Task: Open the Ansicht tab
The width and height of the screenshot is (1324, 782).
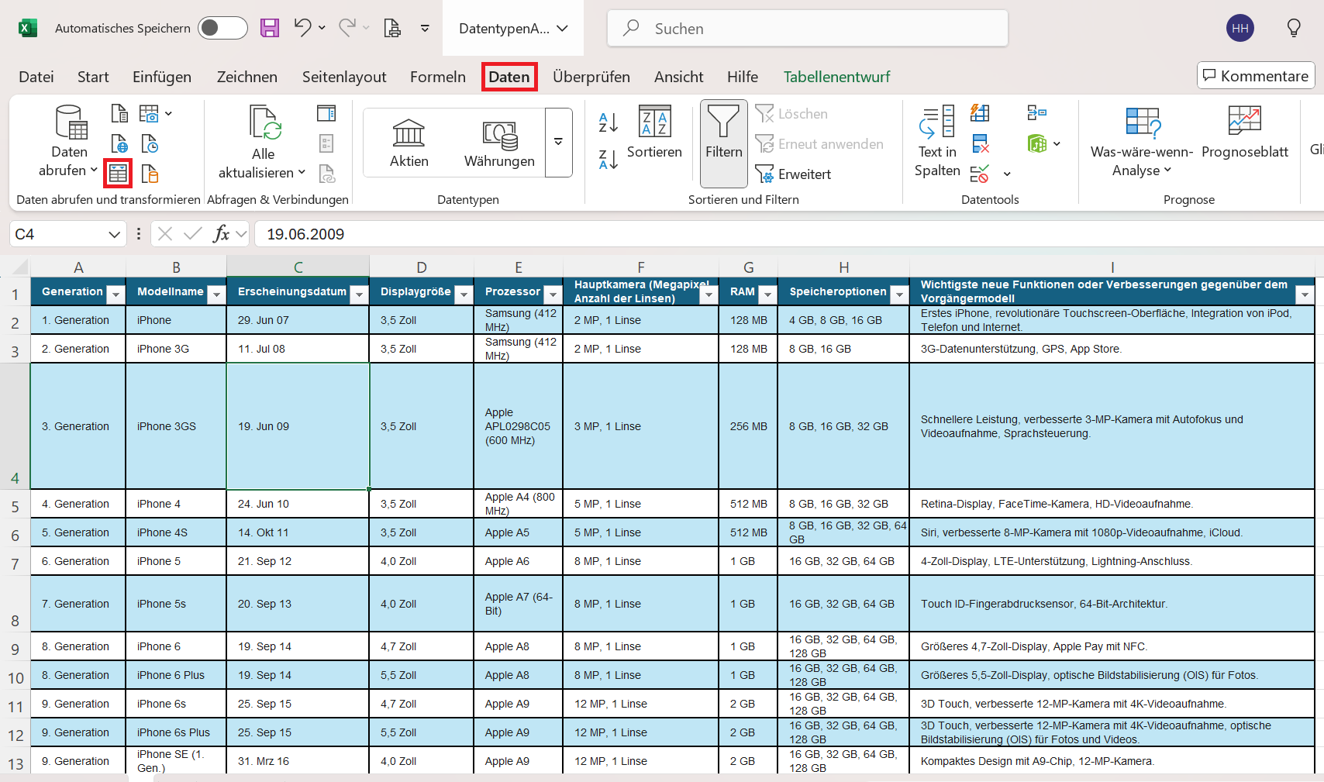Action: (x=678, y=77)
